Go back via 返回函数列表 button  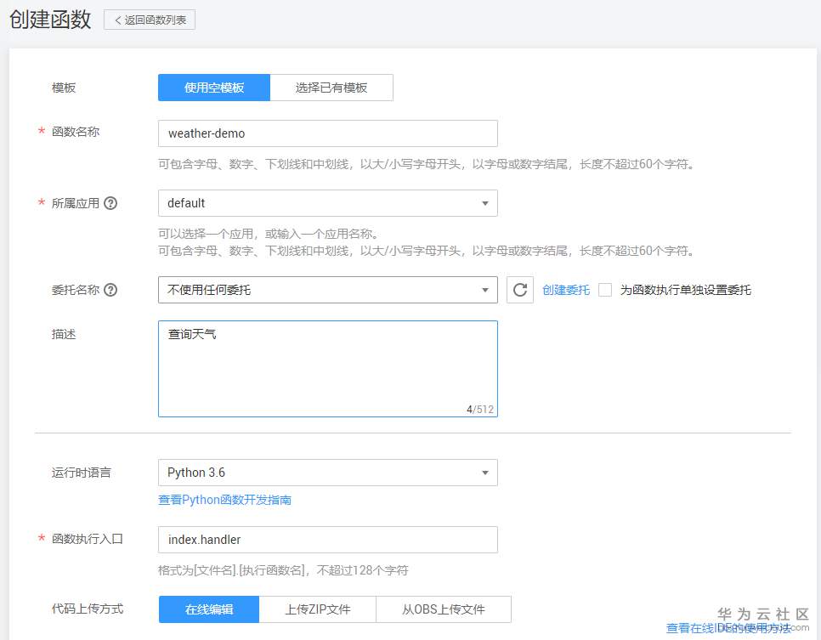pos(150,20)
